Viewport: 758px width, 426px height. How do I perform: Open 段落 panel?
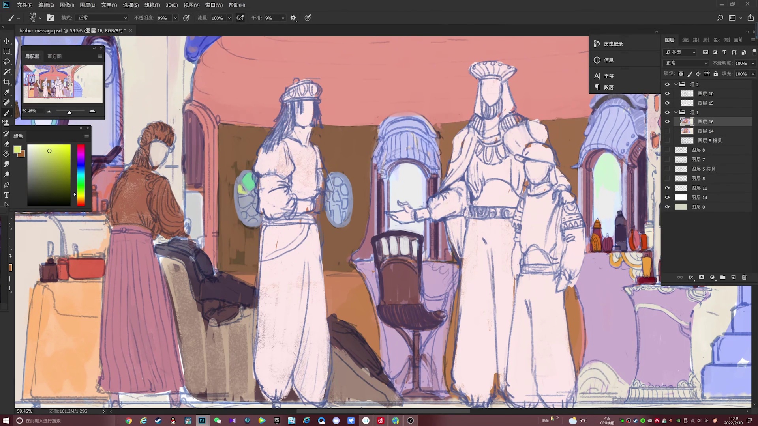tap(608, 87)
